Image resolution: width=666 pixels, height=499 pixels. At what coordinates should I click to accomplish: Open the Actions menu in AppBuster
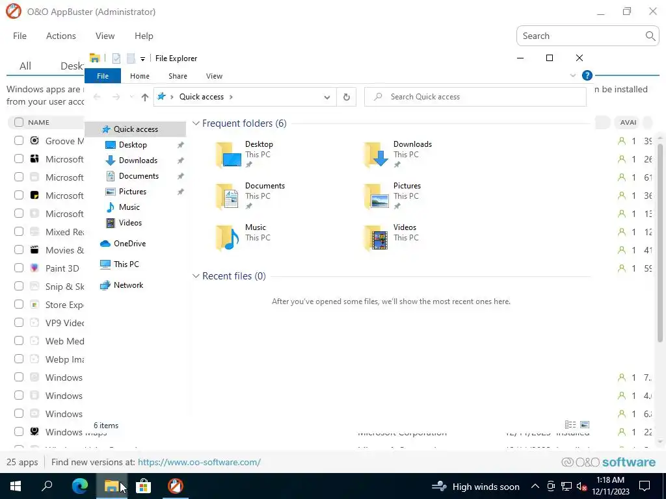click(x=61, y=36)
